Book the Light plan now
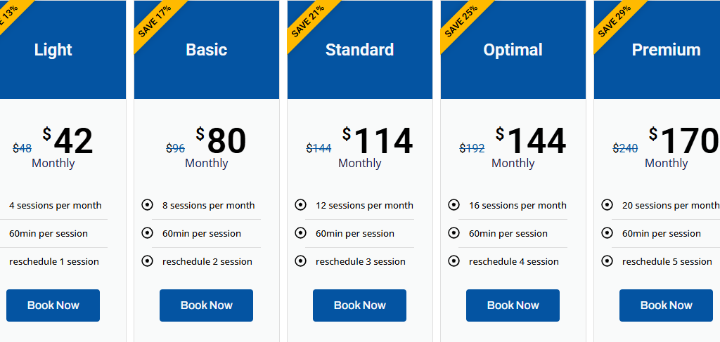 53,305
